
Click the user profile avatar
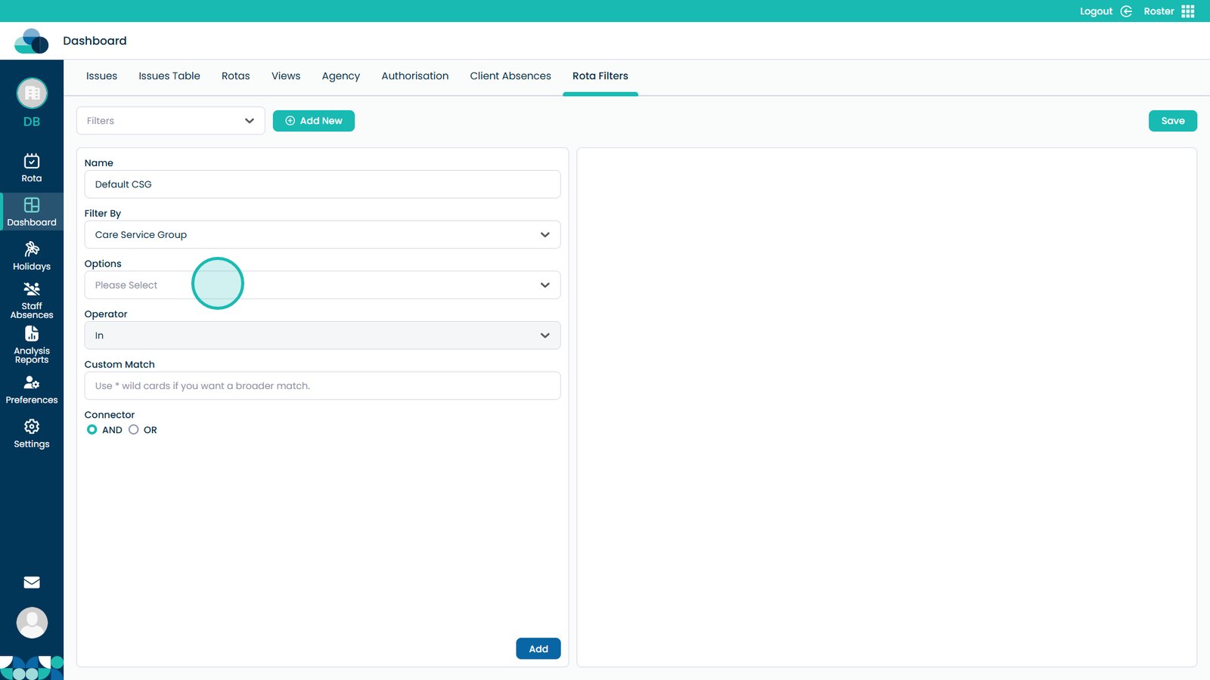pos(32,623)
